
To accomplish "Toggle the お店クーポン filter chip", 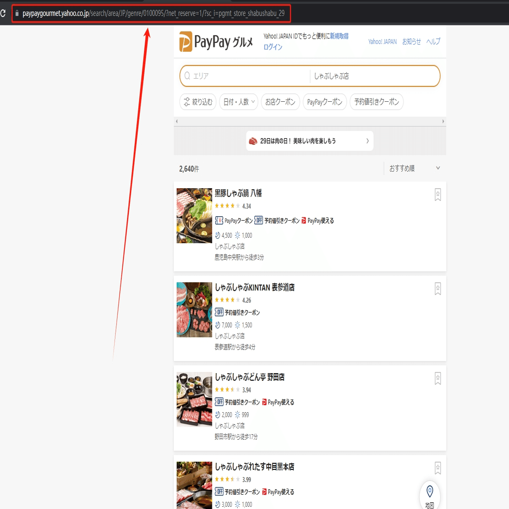I will coord(280,102).
